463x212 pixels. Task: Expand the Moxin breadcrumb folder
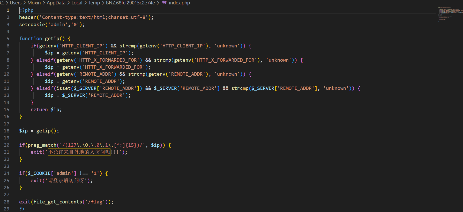point(34,3)
